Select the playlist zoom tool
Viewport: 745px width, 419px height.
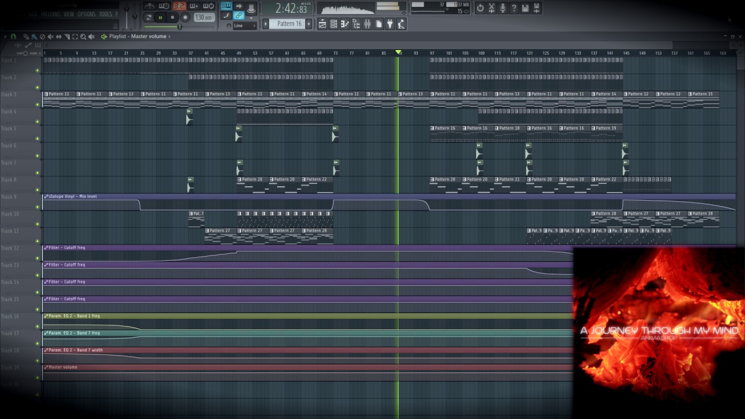[83, 36]
